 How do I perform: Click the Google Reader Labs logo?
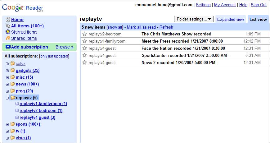coord(23,8)
